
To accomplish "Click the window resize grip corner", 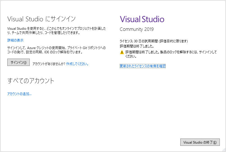I will [x=223, y=150].
